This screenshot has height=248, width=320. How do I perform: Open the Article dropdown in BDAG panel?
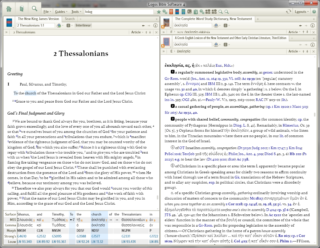tap(294, 51)
